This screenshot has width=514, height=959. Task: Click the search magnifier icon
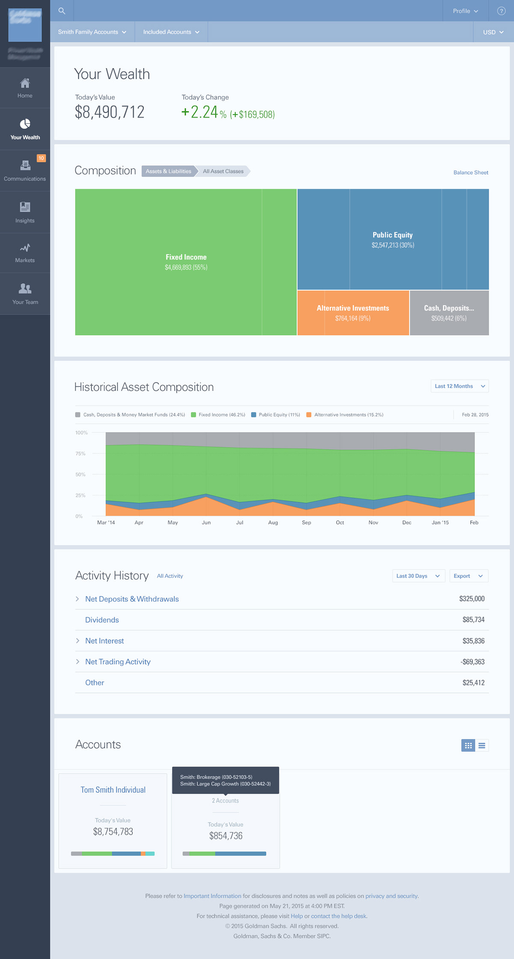click(62, 11)
